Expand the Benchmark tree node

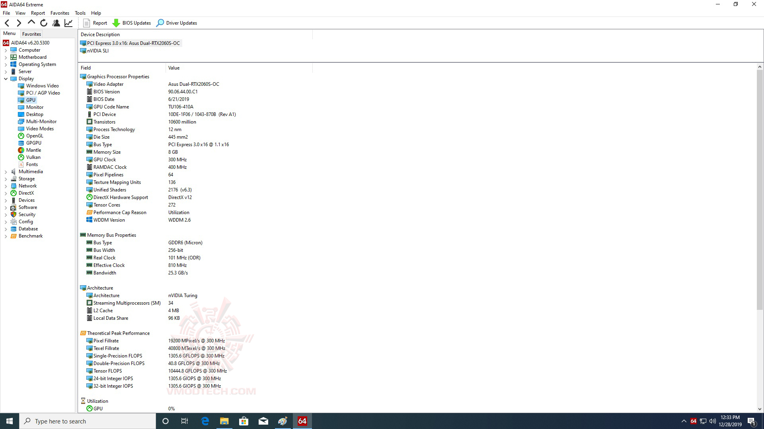tap(6, 236)
